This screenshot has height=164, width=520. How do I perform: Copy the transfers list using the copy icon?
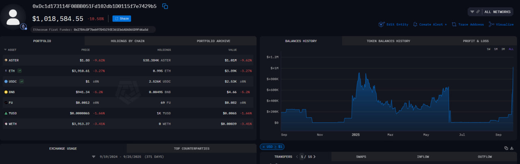pyautogui.click(x=506, y=148)
